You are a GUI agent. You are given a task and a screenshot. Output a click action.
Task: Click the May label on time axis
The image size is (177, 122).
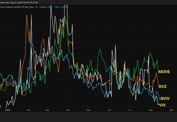coord(88,110)
